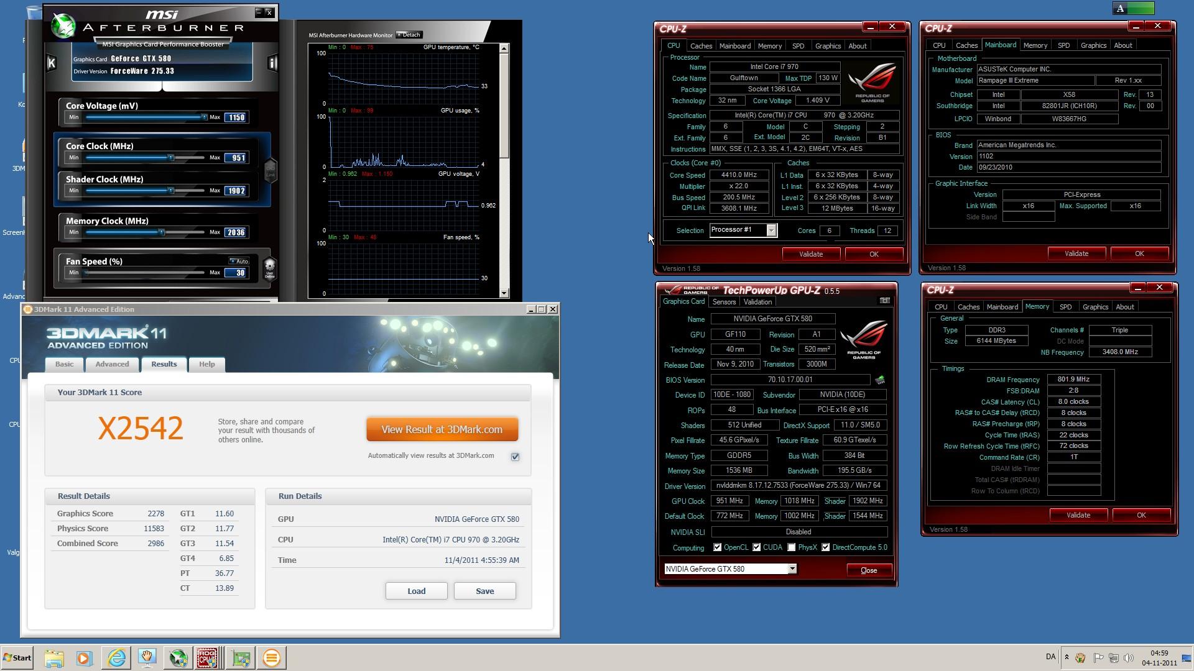Click DA language indicator
Viewport: 1194px width, 671px height.
point(1050,657)
